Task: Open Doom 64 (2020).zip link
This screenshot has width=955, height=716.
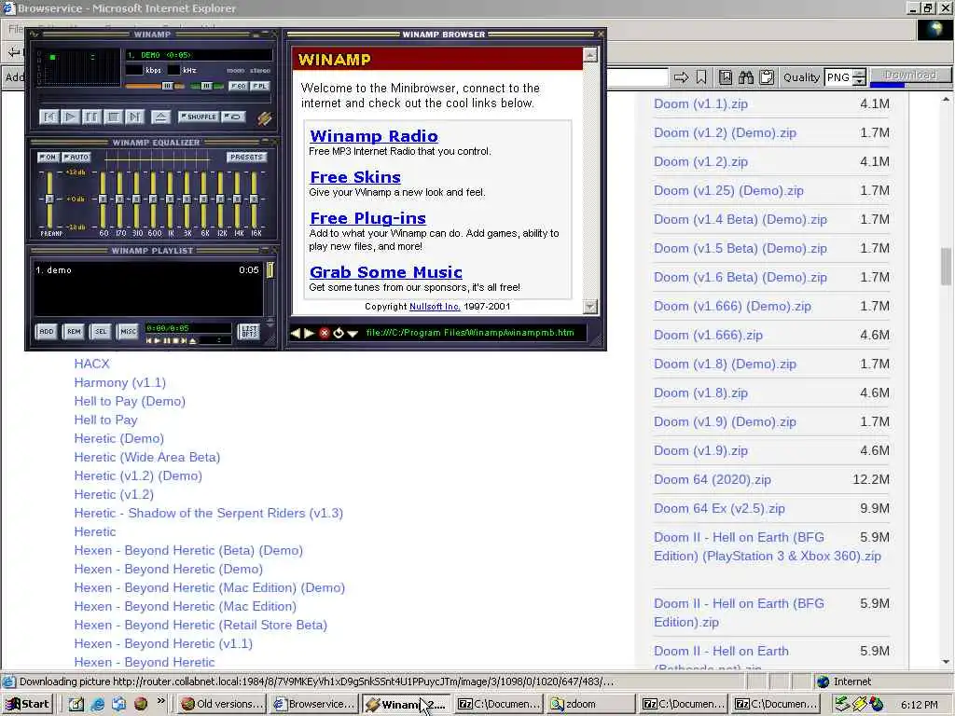Action: (712, 480)
